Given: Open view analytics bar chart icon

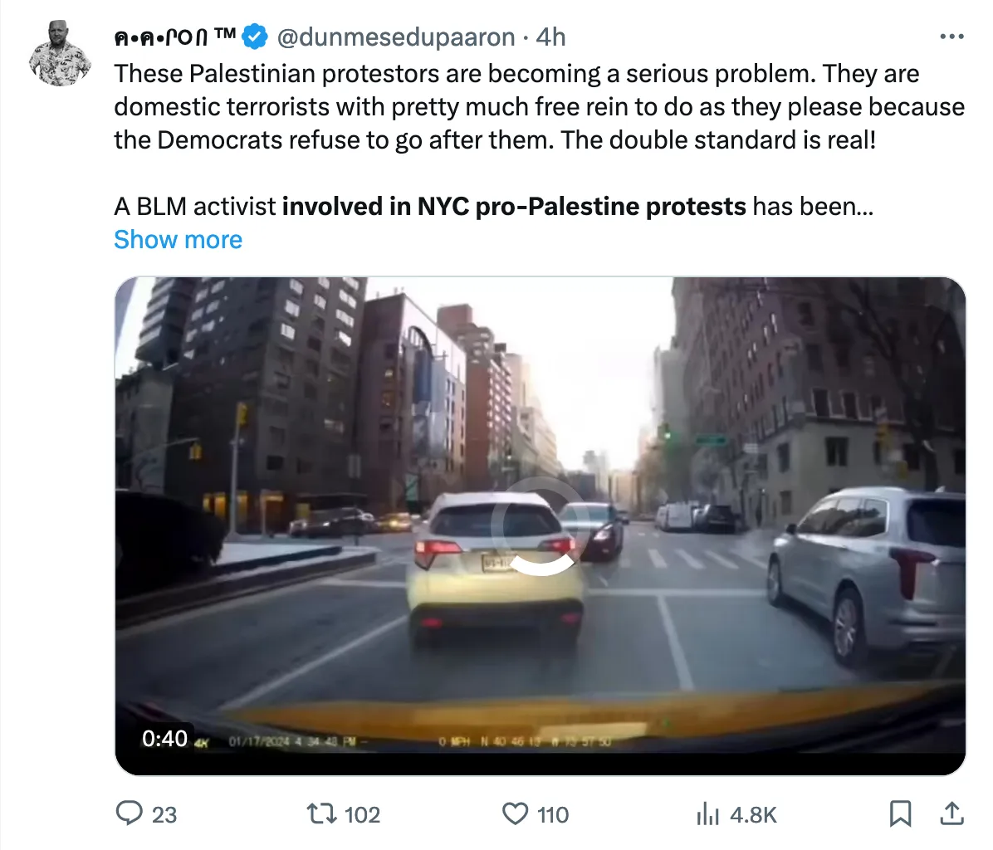Looking at the screenshot, I should 707,814.
